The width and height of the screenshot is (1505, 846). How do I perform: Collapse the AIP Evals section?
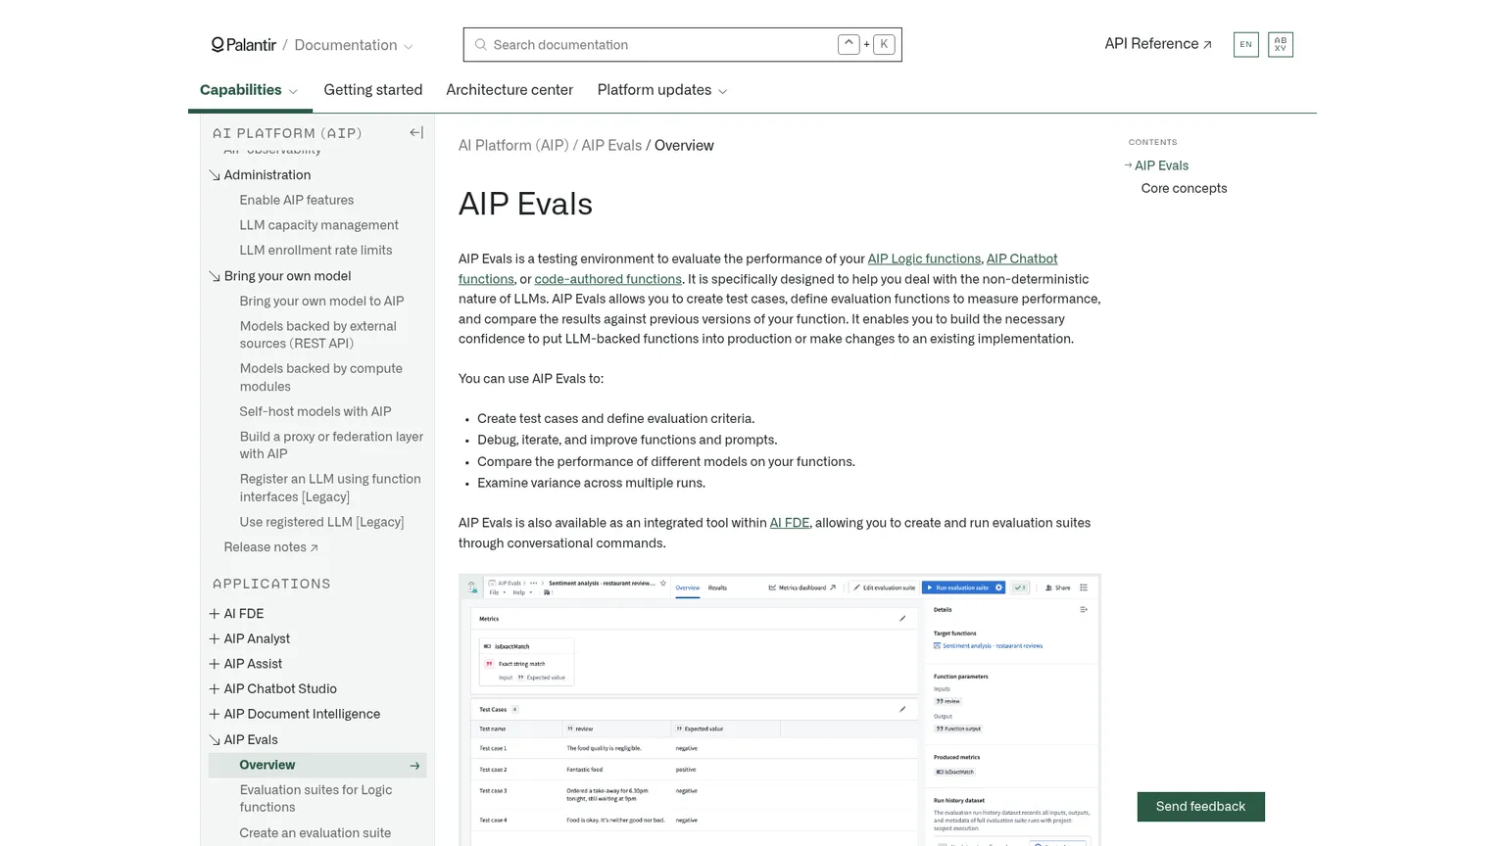coord(215,740)
